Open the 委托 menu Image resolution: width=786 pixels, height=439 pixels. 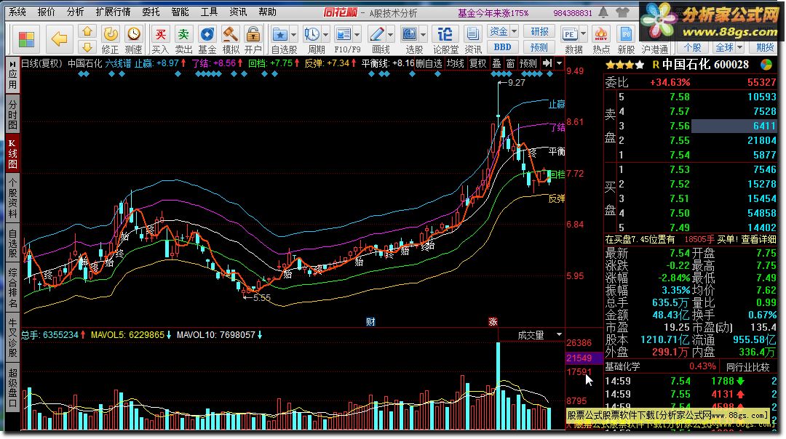point(151,12)
